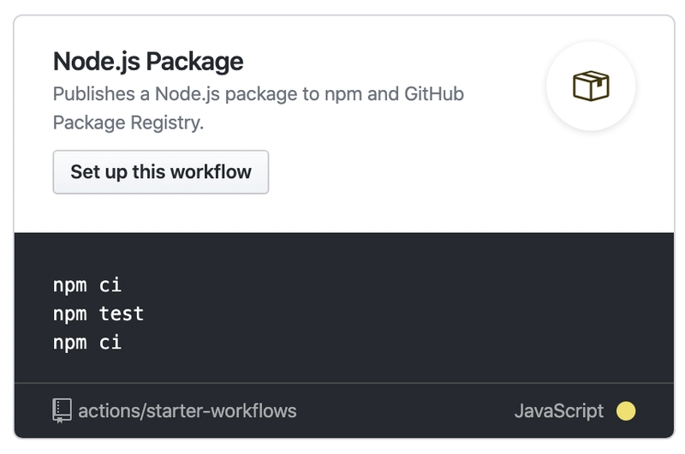Click the 'actions/' owner part of the repo link

(x=112, y=410)
